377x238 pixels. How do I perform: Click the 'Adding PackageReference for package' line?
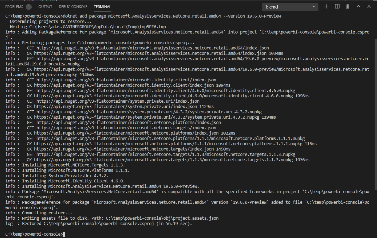pyautogui.click(x=187, y=35)
